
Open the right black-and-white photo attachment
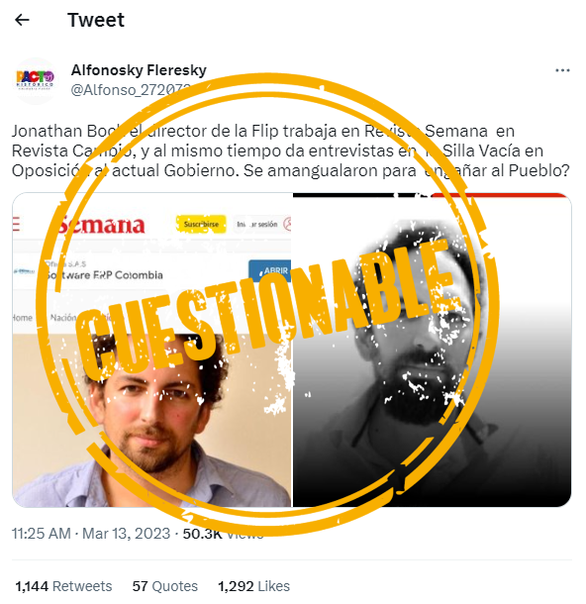432,350
